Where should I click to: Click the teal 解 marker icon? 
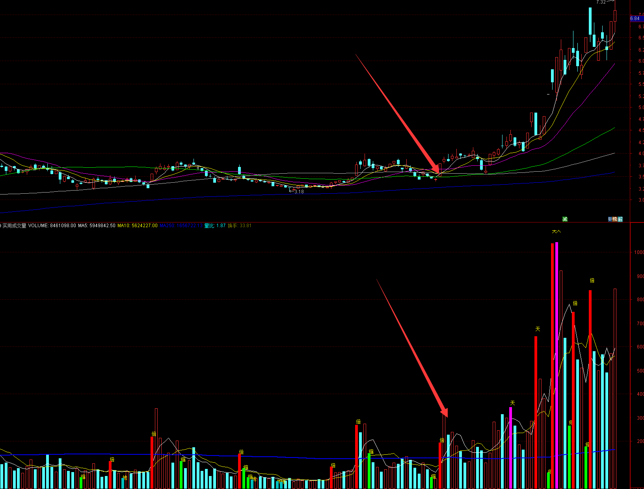[x=620, y=219]
